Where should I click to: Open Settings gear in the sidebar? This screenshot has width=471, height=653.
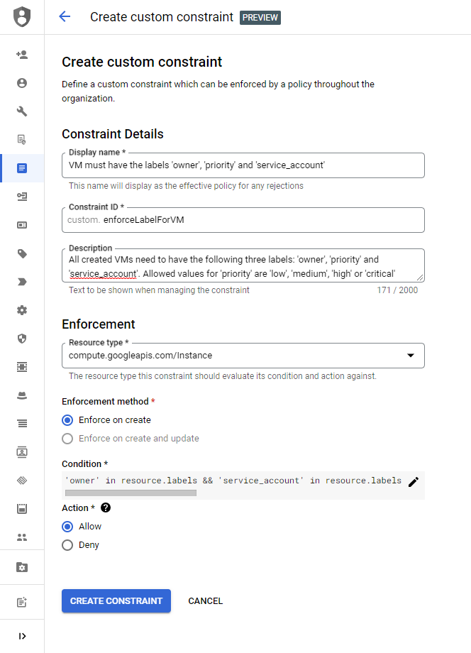click(x=21, y=310)
